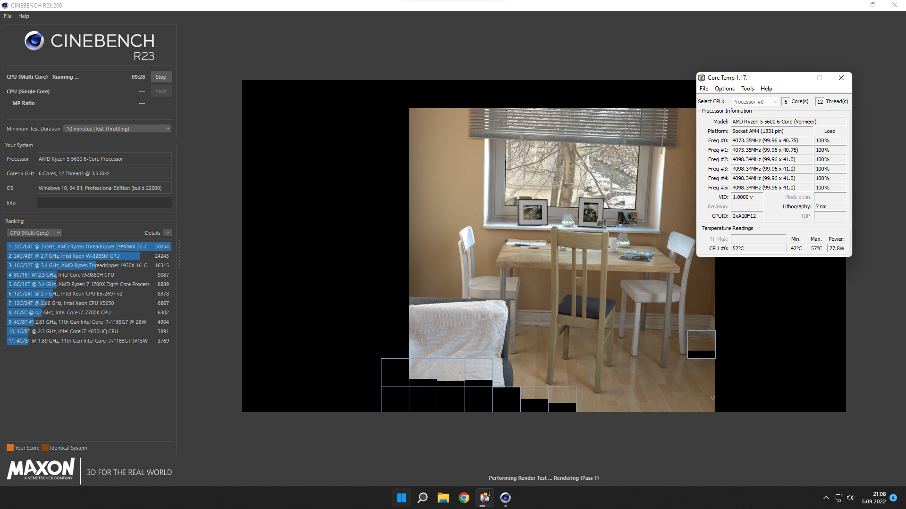The height and width of the screenshot is (509, 906).
Task: Click the Identical System color swatch
Action: coord(45,448)
